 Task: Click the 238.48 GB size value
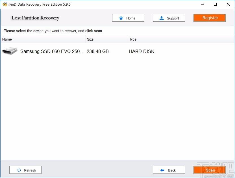(97, 51)
